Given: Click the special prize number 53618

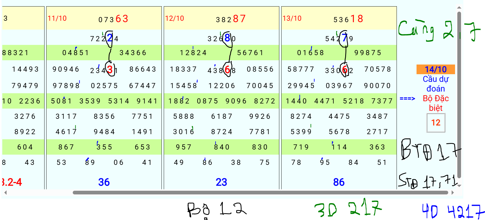Looking at the screenshot, I should coord(348,19).
